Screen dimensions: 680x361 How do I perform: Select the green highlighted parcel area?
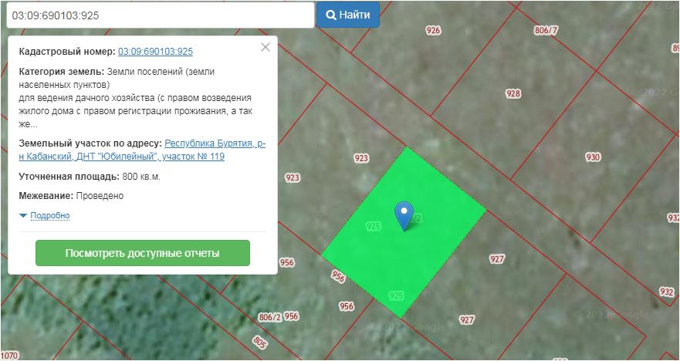click(x=432, y=247)
